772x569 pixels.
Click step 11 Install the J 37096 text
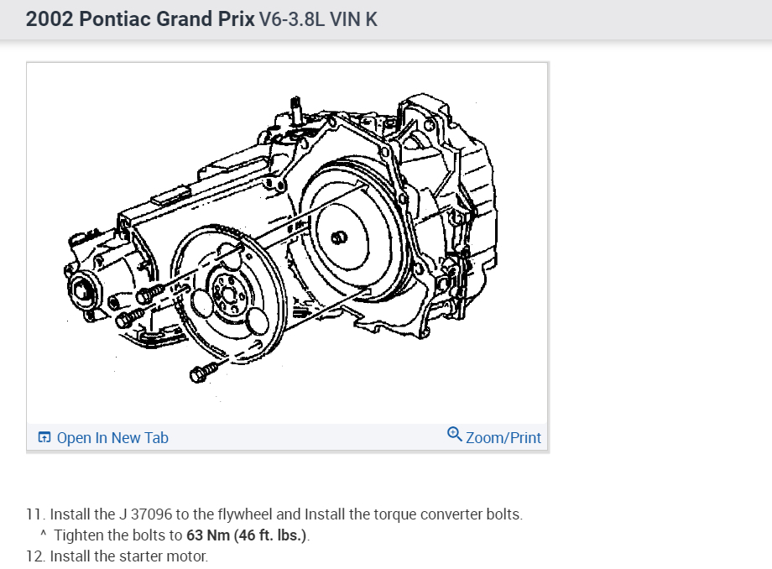[x=274, y=514]
